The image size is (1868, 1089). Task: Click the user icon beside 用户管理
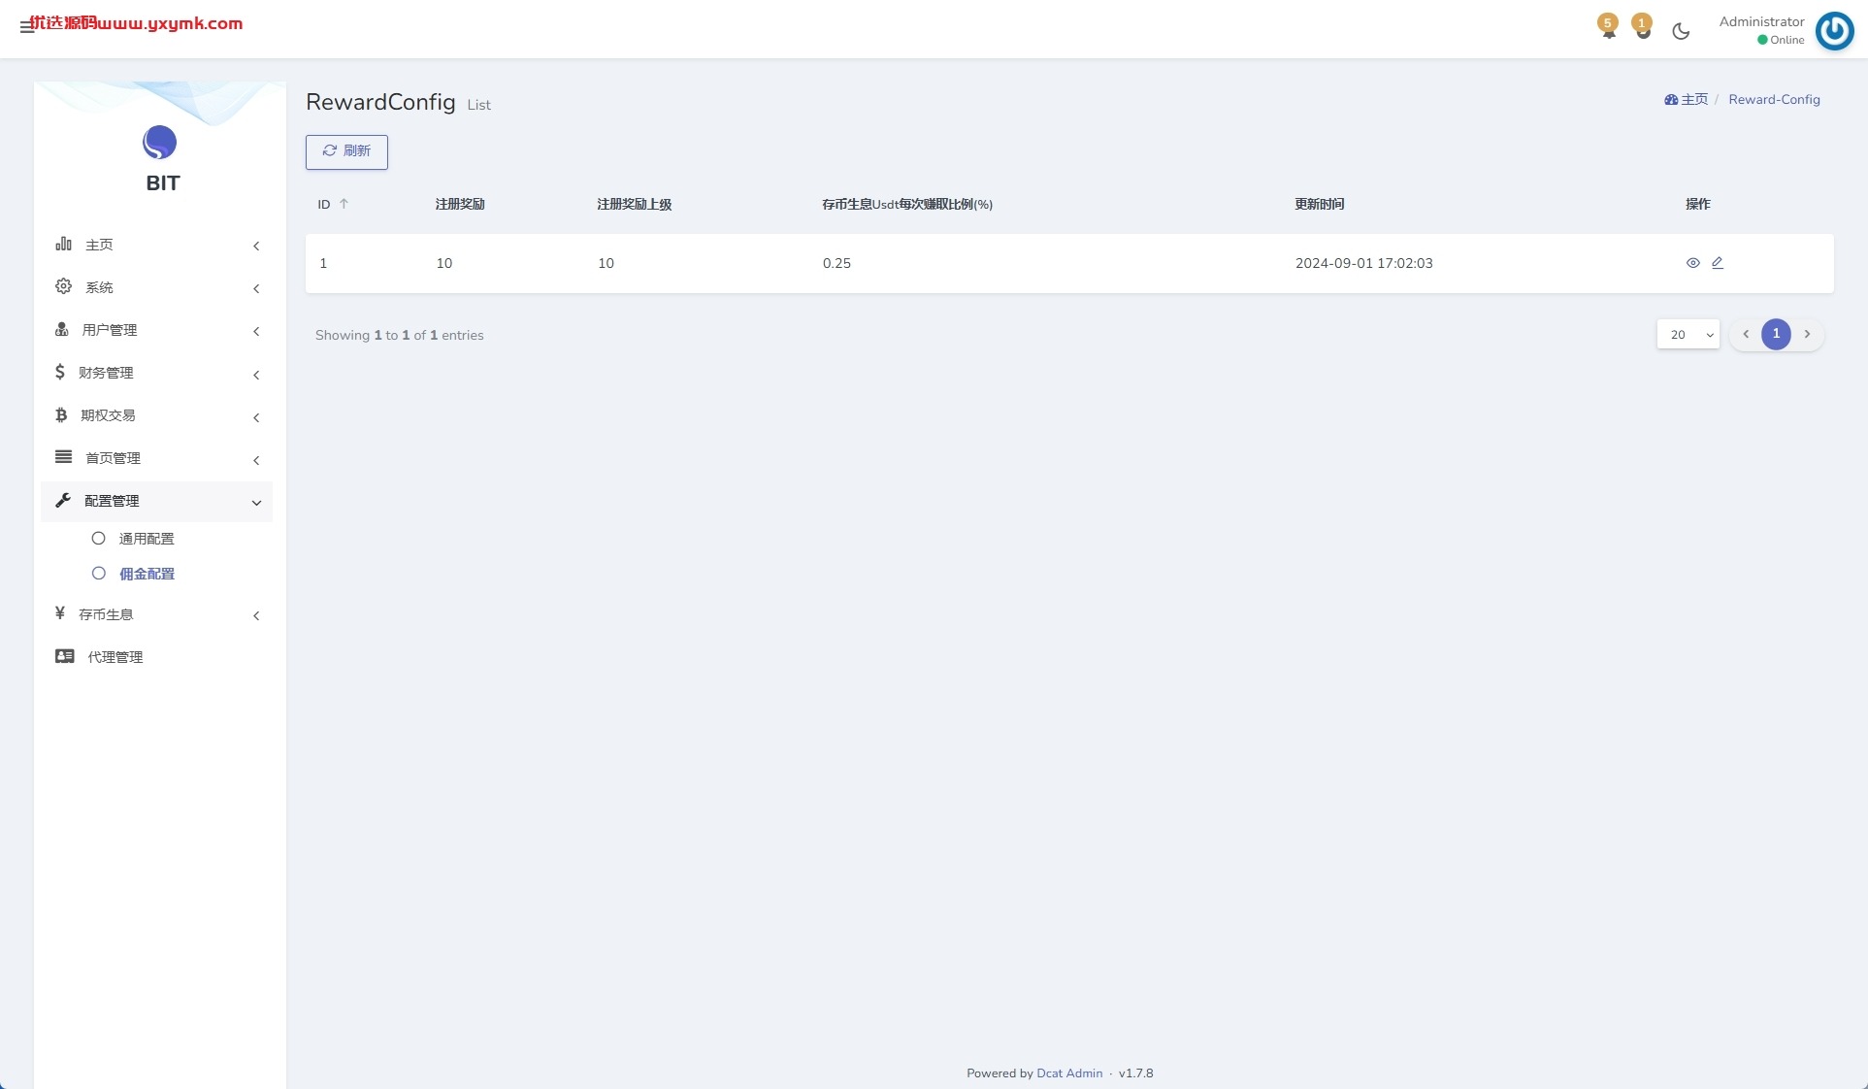pyautogui.click(x=62, y=329)
